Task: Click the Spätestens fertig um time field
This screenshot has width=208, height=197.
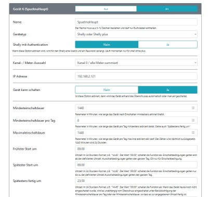Action: click(136, 181)
